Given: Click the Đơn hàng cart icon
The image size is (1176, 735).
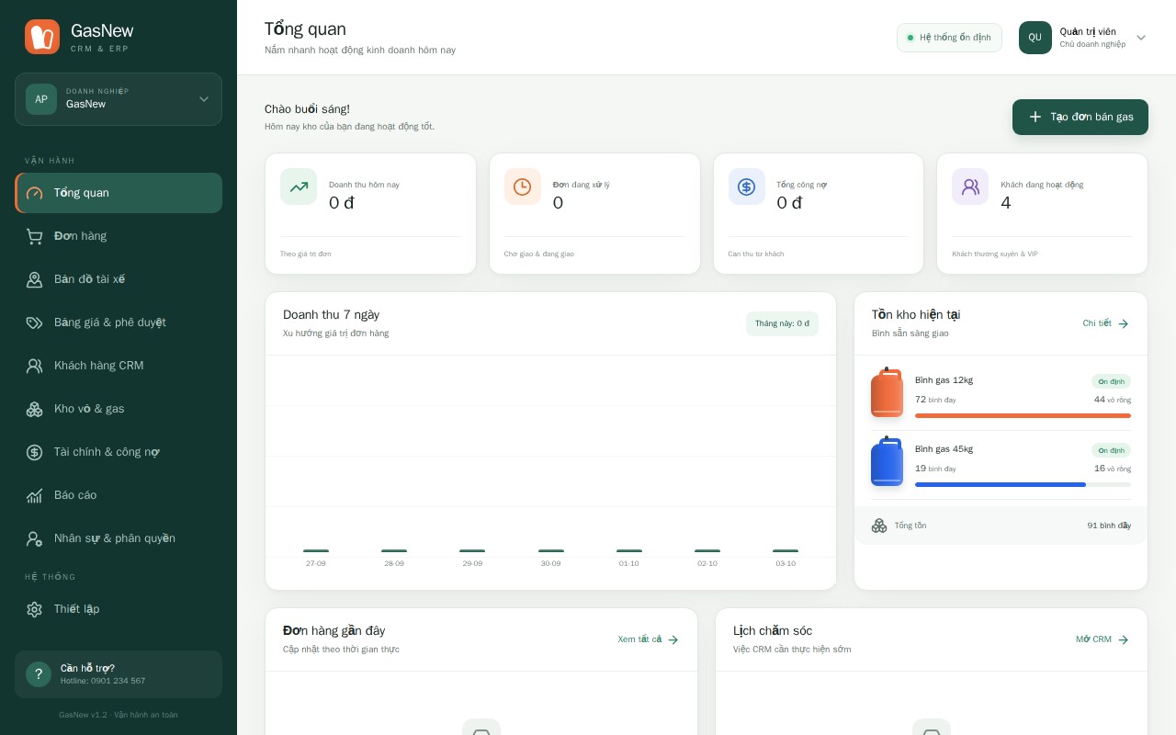Looking at the screenshot, I should coord(35,236).
